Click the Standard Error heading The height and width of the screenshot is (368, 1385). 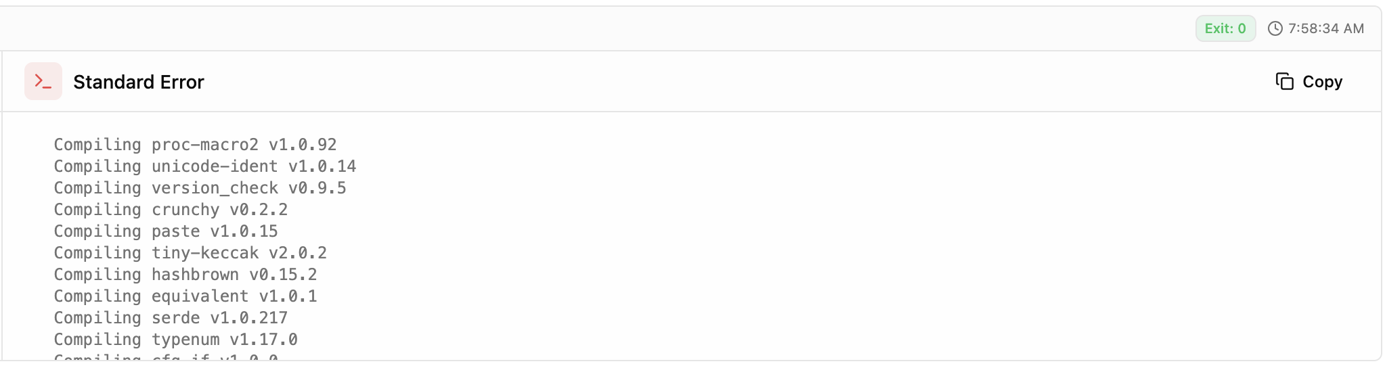point(139,82)
